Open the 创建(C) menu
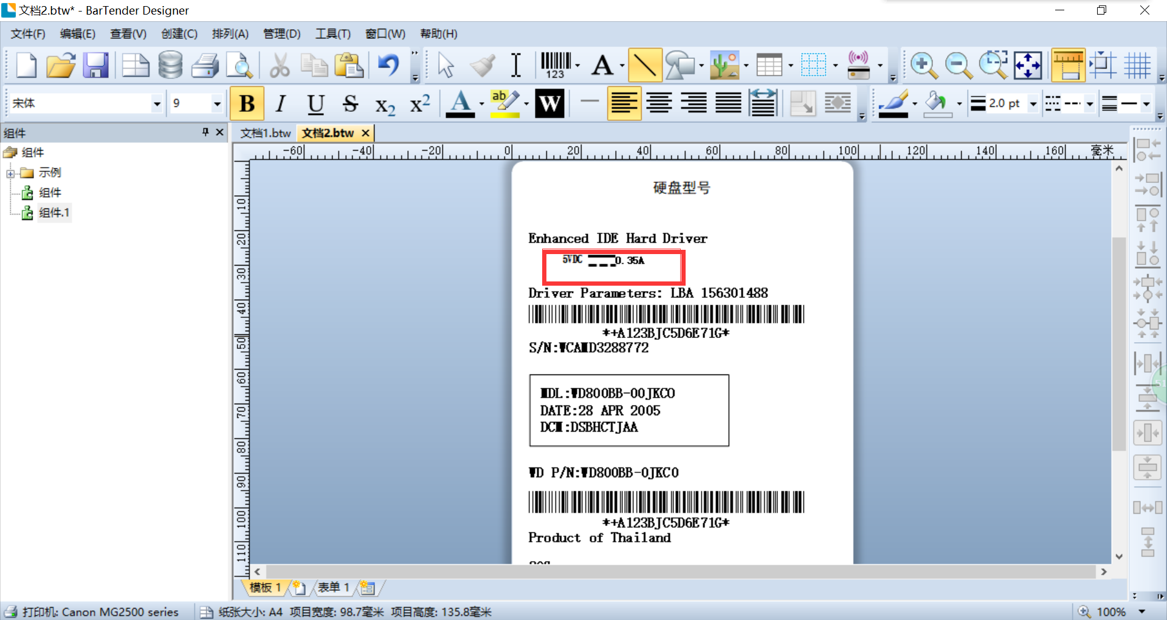1167x620 pixels. click(179, 34)
